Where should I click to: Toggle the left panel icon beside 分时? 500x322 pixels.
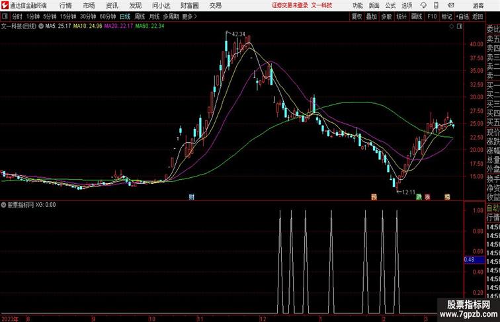(5, 17)
